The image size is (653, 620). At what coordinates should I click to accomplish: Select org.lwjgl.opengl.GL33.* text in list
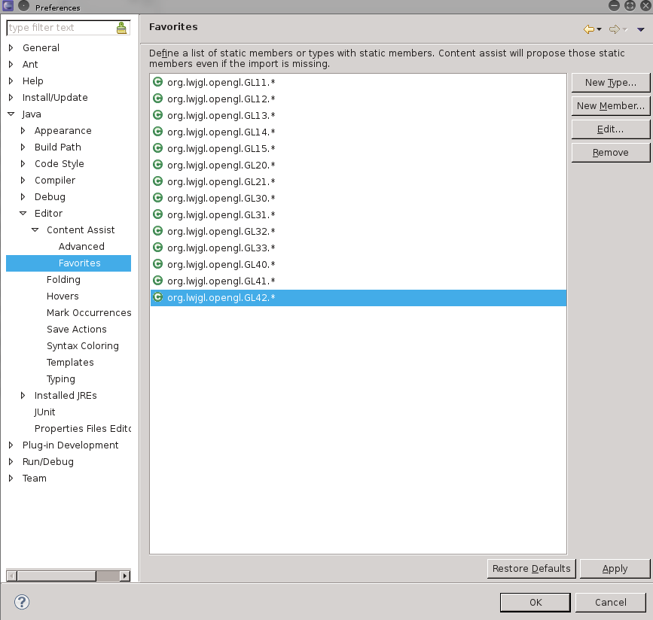(x=221, y=248)
